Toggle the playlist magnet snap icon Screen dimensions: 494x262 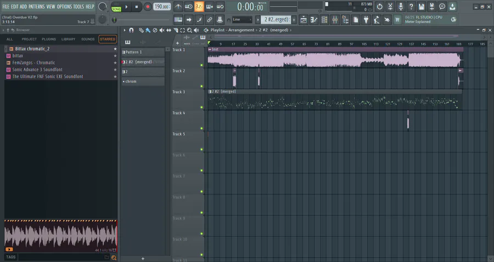click(131, 30)
